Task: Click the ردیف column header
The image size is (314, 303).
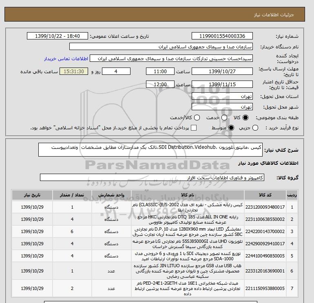Action: click(292, 195)
